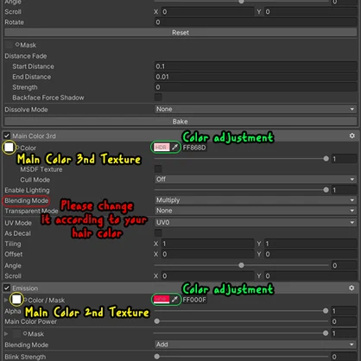Enable the MSDF Texture checkbox
The height and width of the screenshot is (361, 361).
[158, 169]
